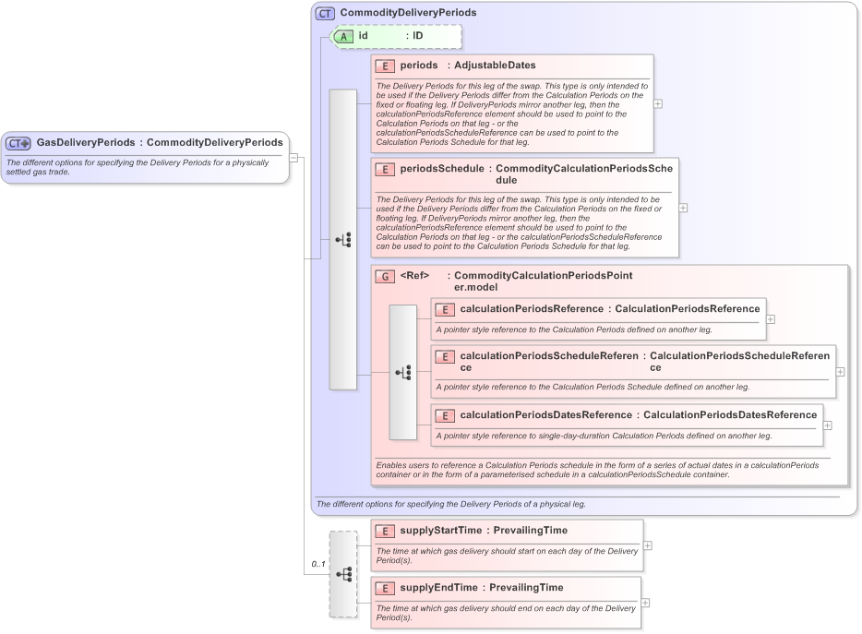Image resolution: width=862 pixels, height=634 pixels.
Task: Open the CalculationPeriodsDatesReference type
Action: coord(730,414)
